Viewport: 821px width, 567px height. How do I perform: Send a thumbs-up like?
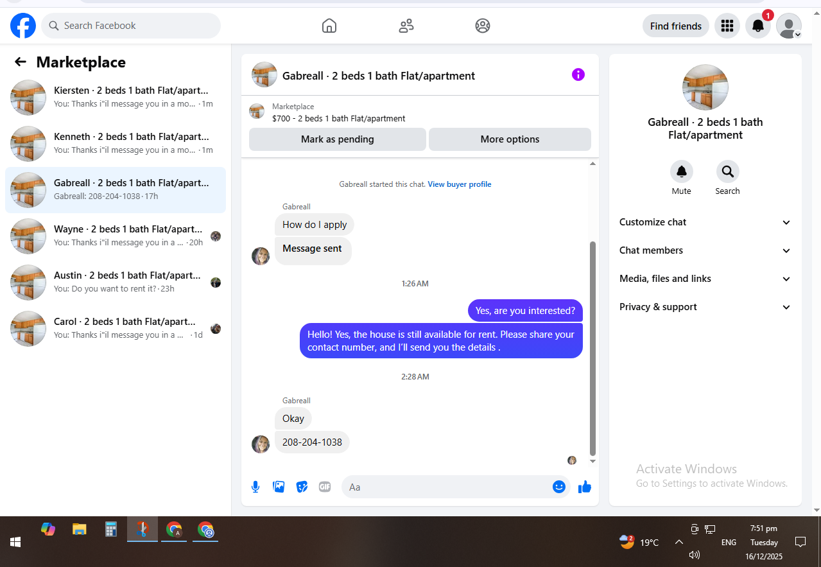pos(584,487)
